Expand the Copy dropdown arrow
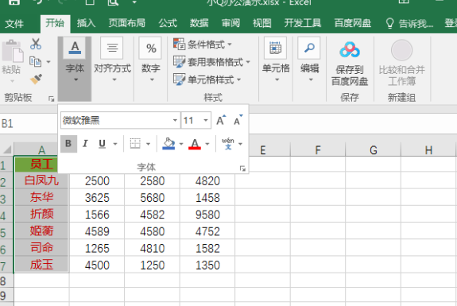Screen dimensions: 457x306 pyautogui.click(x=48, y=62)
